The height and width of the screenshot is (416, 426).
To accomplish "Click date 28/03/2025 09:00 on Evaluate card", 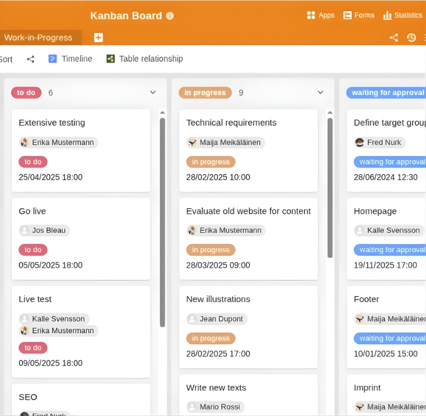I will click(218, 265).
